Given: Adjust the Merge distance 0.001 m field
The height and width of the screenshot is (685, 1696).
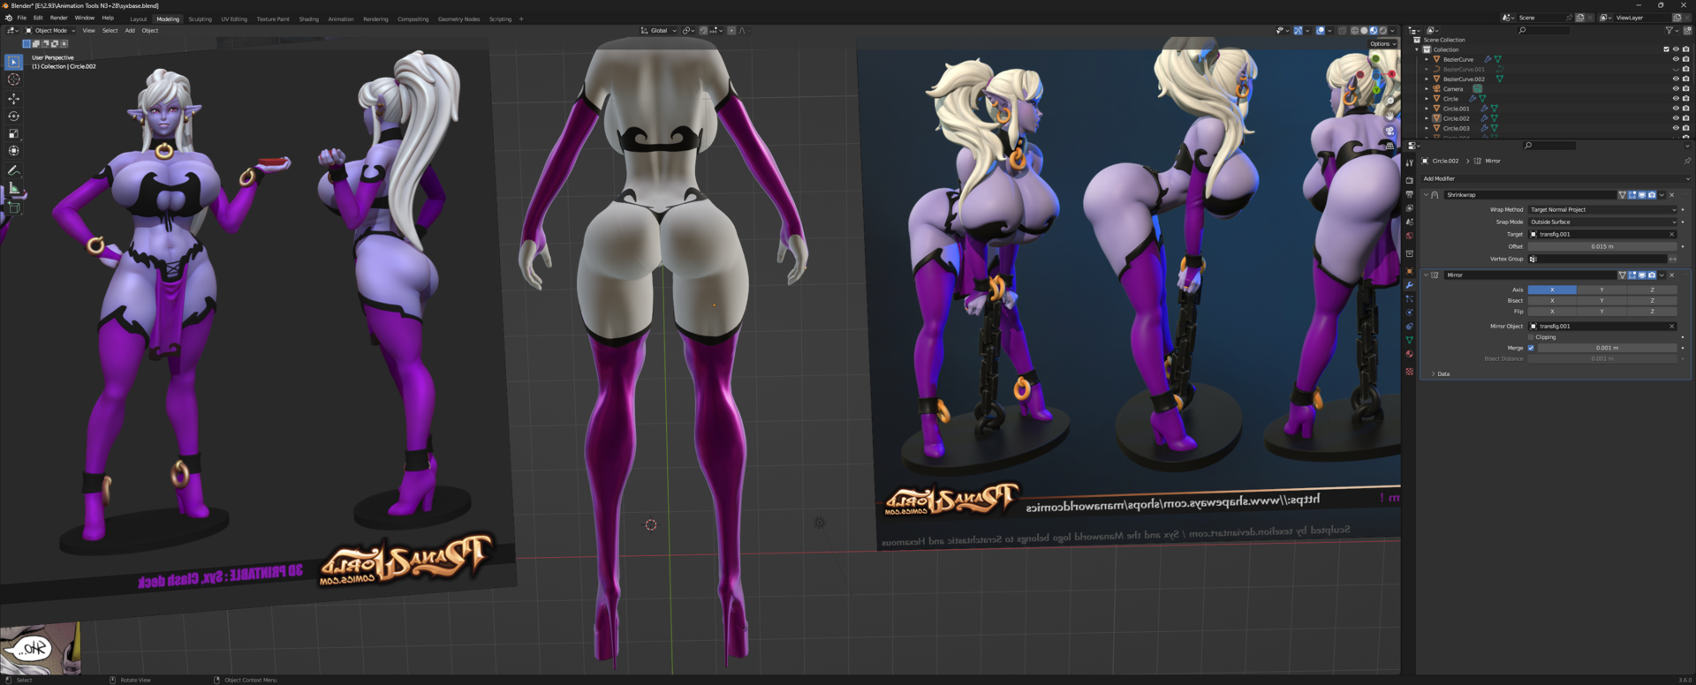Looking at the screenshot, I should point(1608,348).
